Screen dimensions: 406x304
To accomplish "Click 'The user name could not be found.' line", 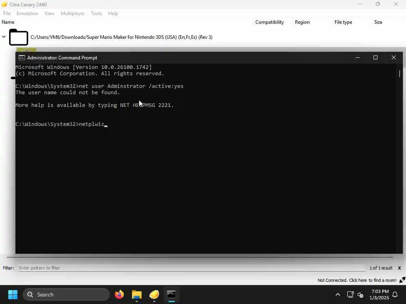I will (67, 93).
